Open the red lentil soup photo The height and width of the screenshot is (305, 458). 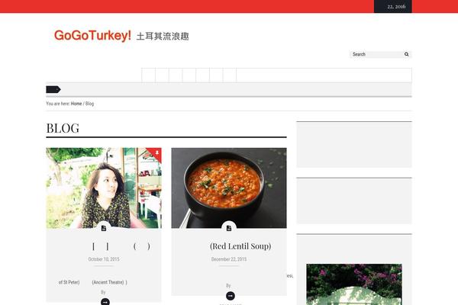point(229,188)
